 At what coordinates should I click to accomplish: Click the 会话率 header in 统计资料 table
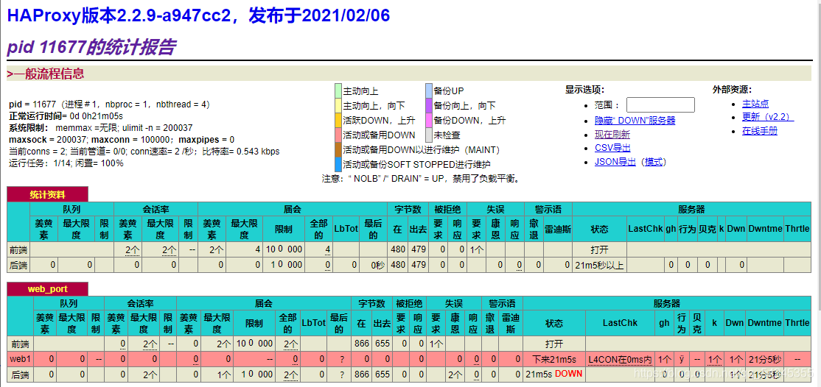156,209
